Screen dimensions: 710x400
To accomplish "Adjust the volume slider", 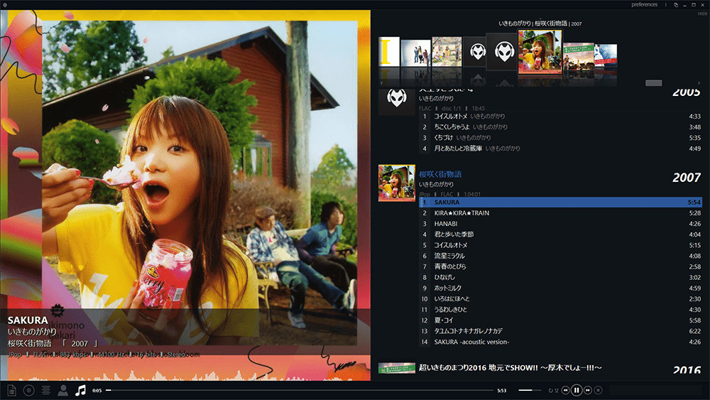I will (530, 390).
